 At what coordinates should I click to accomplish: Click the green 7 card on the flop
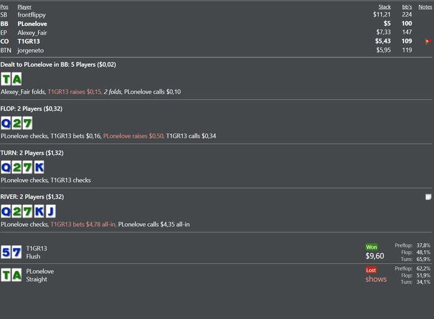(27, 123)
